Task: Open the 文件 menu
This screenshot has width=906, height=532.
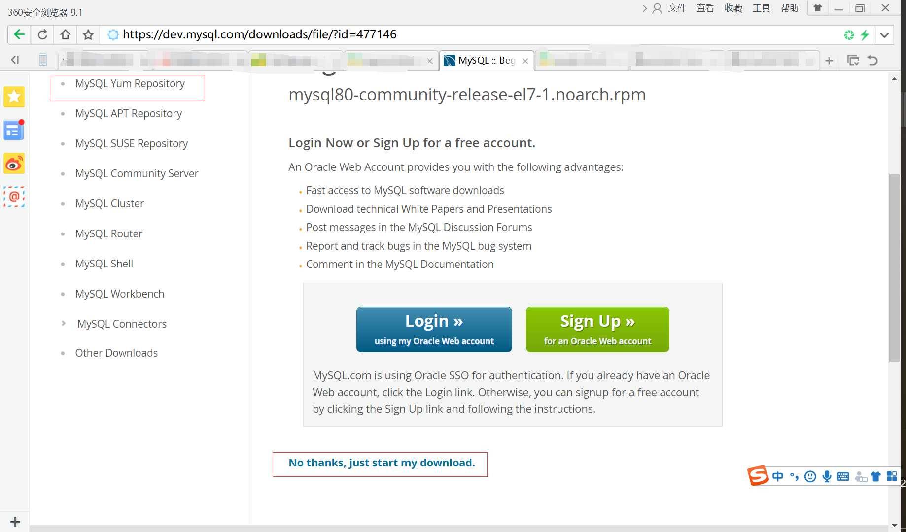Action: coord(677,8)
